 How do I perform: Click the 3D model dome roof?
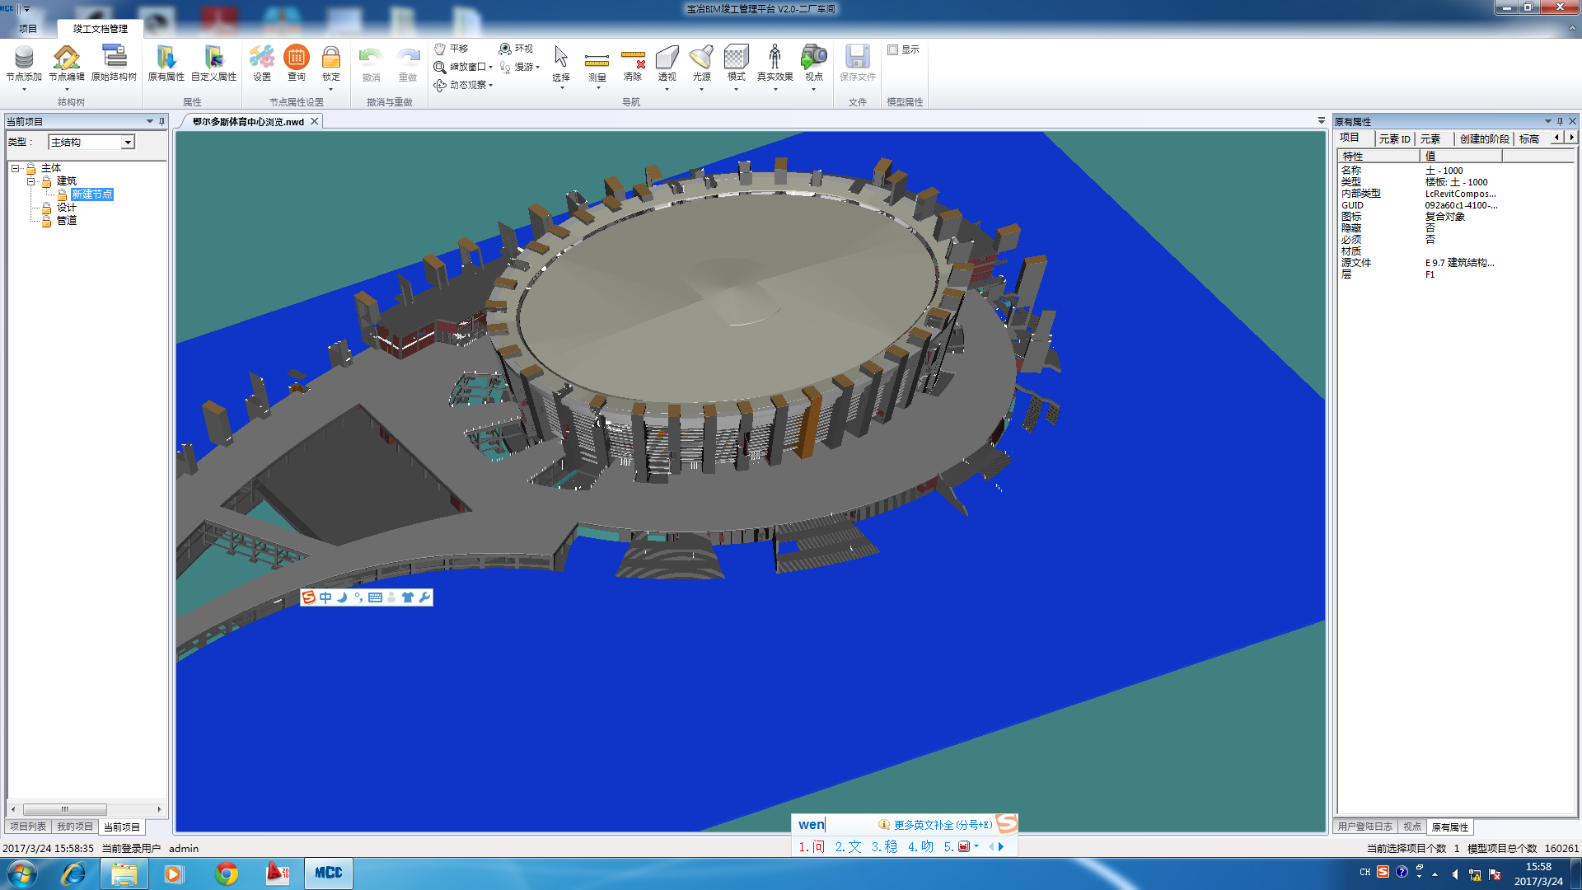[728, 299]
